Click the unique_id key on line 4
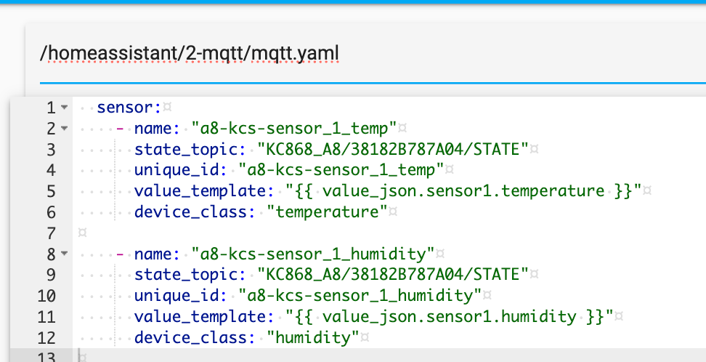This screenshot has width=706, height=362. point(182,171)
